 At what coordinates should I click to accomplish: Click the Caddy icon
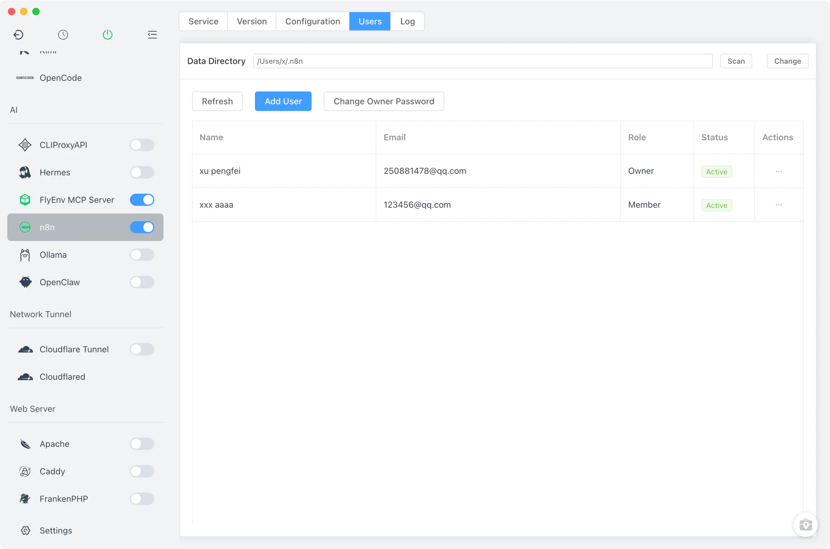25,471
